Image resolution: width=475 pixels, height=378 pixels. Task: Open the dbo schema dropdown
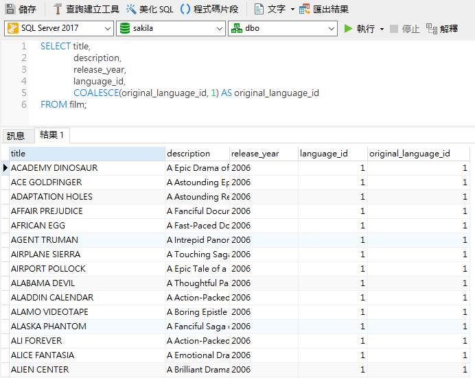click(x=282, y=29)
